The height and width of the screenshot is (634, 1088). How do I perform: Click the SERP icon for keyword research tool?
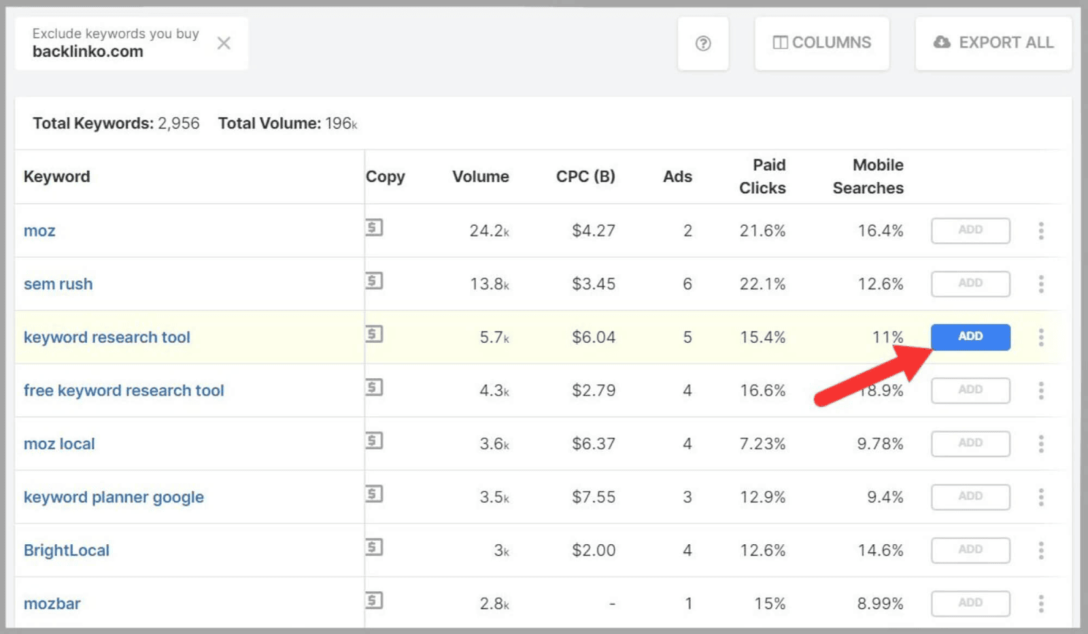[375, 335]
